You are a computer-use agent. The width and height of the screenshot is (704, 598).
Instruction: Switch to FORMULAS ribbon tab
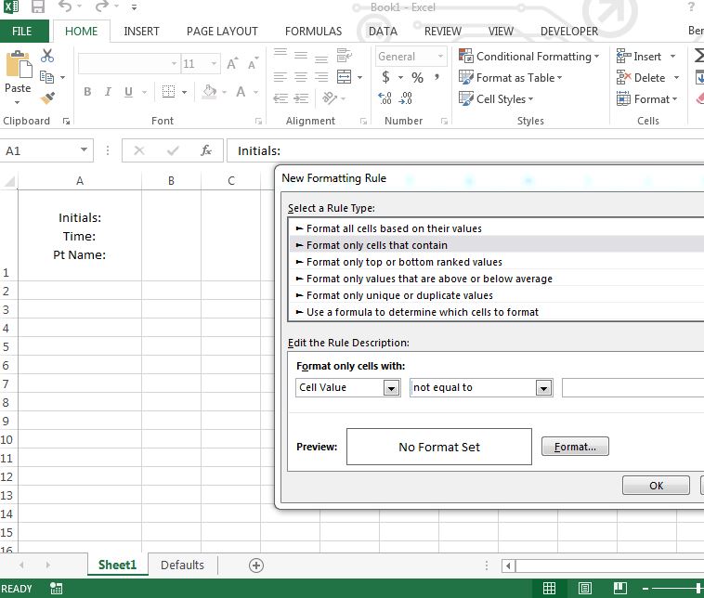point(313,31)
